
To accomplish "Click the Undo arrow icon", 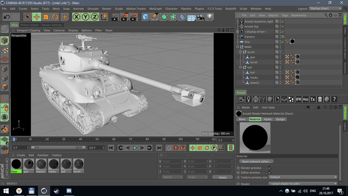I will pos(7,17).
